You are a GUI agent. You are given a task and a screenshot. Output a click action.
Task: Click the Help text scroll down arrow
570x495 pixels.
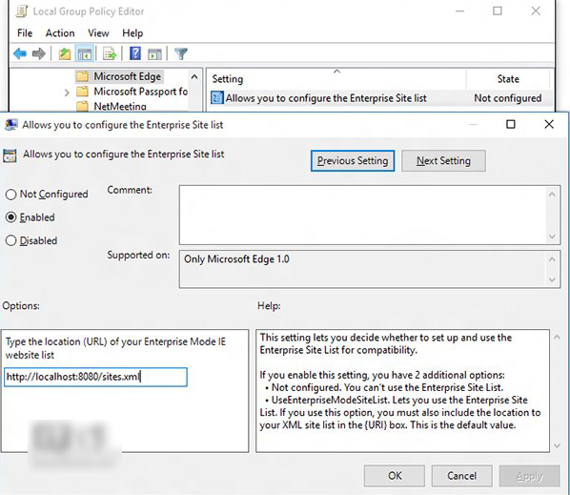[x=557, y=445]
